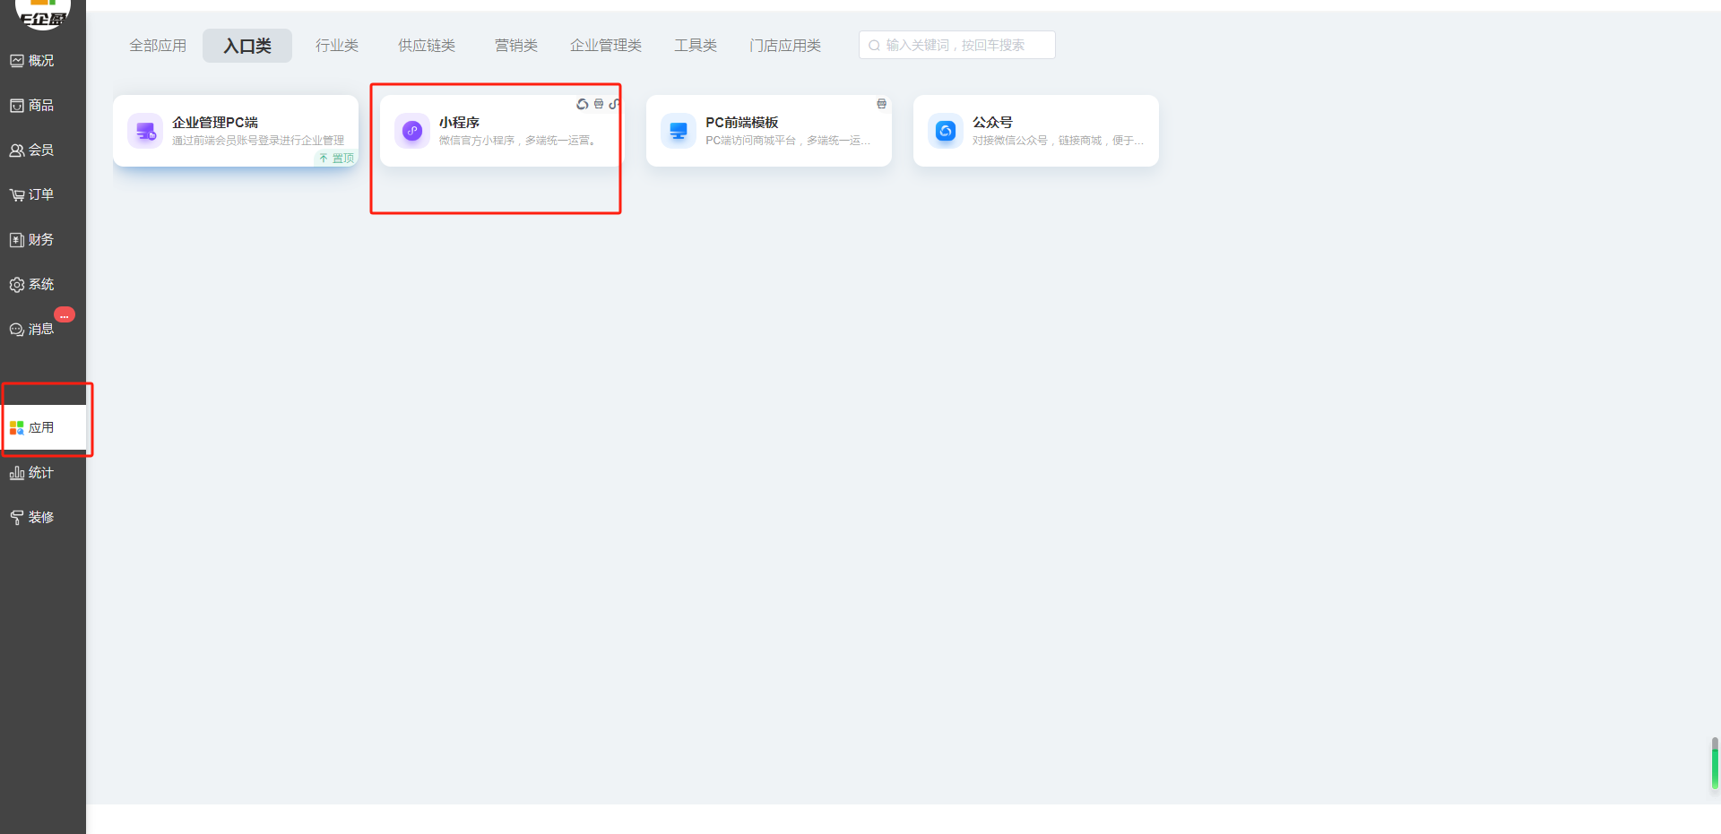Open 系统 settings gear in sidebar

pos(32,285)
